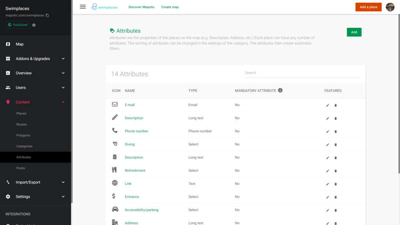
Task: Open the Diving attribute link
Action: click(x=130, y=144)
